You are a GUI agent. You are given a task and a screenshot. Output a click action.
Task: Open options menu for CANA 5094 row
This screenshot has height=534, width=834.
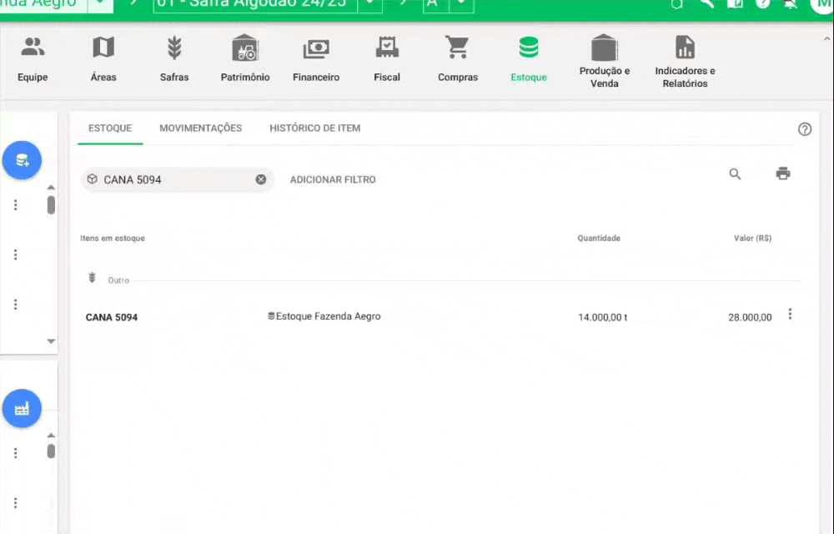(790, 315)
